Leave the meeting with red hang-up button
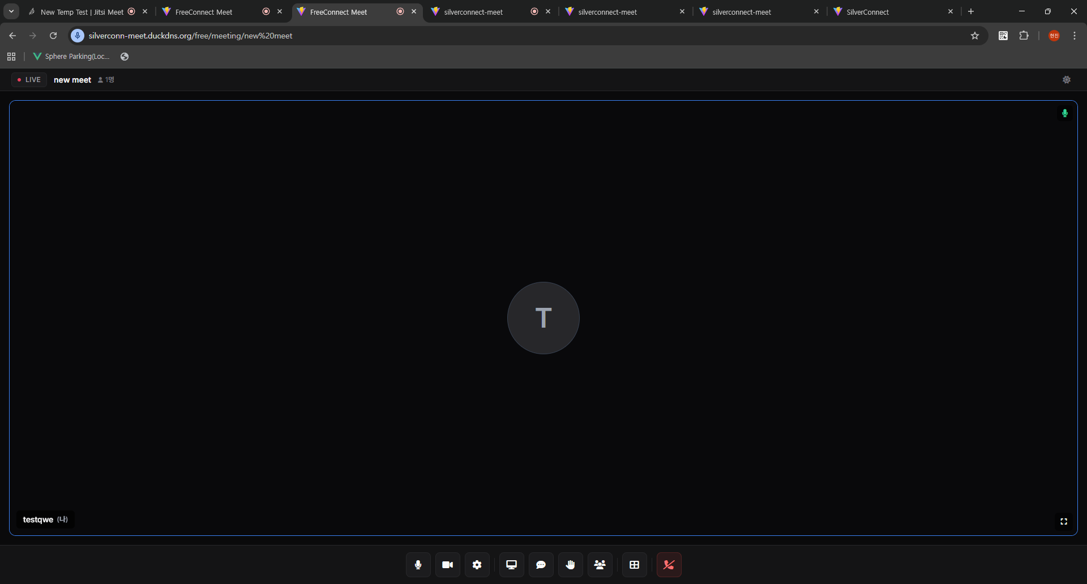Viewport: 1087px width, 584px height. [x=669, y=565]
